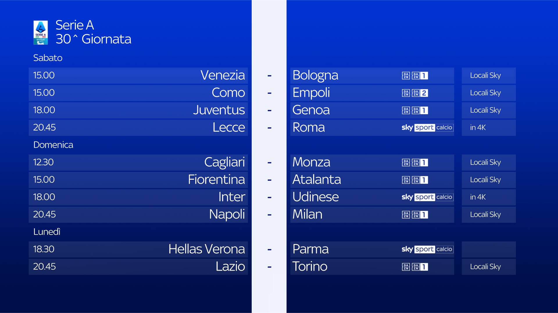Click the DAZN 1 logo beside Genoa
Screen dimensions: 558x313
415,110
